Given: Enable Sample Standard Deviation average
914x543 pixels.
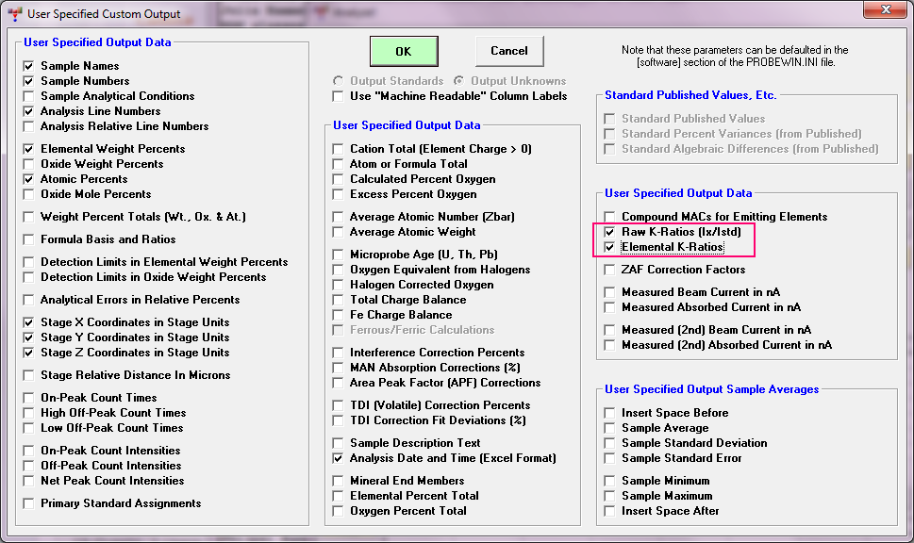Looking at the screenshot, I should click(610, 443).
